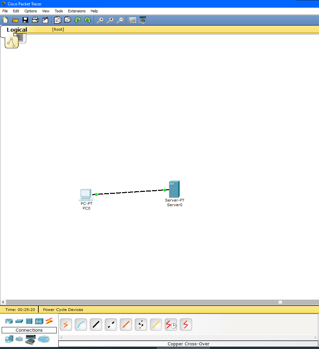Open the Custom Devices Dialog toolbar icon
This screenshot has height=349, width=319.
coord(142,20)
